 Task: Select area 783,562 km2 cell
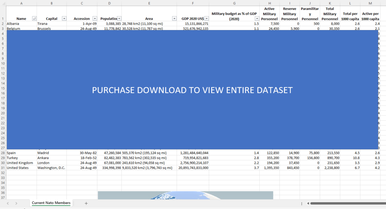click(x=149, y=158)
